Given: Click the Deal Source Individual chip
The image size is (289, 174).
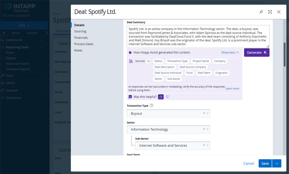Looking at the screenshot, I should [168, 73].
